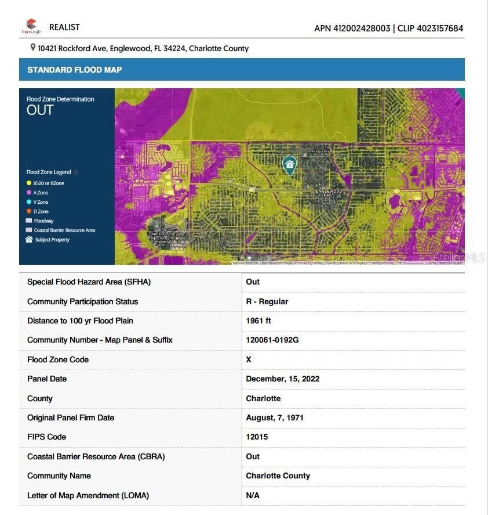Screen dimensions: 488x515
Task: Click the Floodway hatched pattern icon in legend
Action: pos(28,221)
